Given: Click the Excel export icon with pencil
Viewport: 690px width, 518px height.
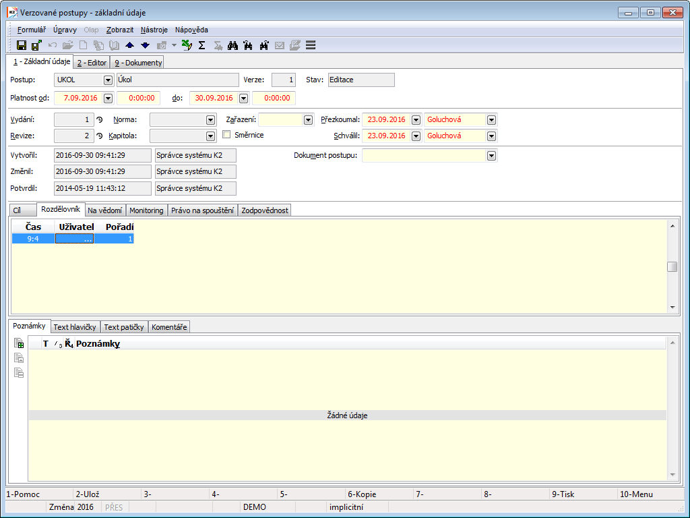Looking at the screenshot, I should [187, 45].
